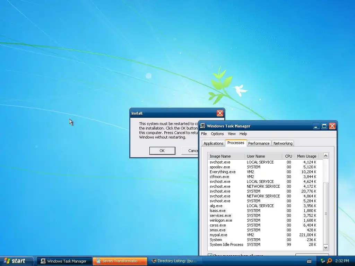Select the csrss.exe process row
Screen dimensions: 355x266
[265, 225]
